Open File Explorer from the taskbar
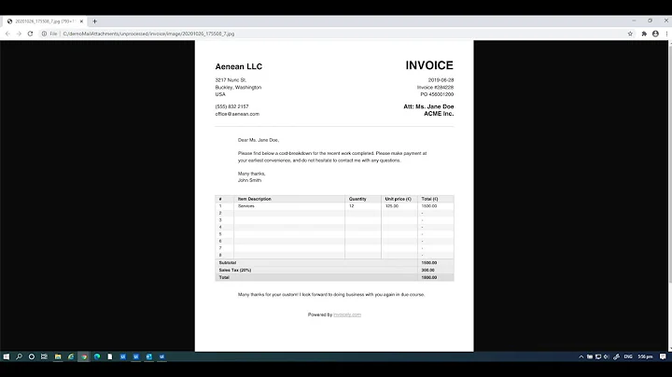The width and height of the screenshot is (672, 377). 58,356
